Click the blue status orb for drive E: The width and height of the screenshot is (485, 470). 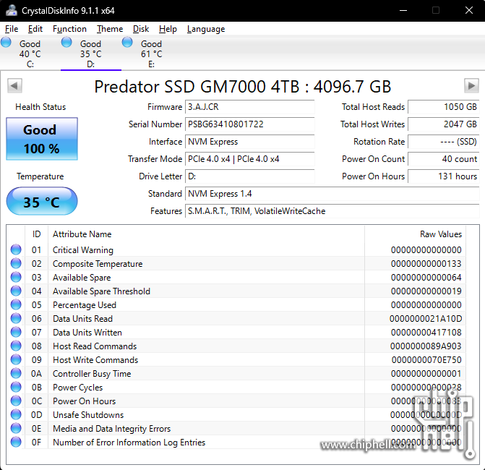[x=127, y=42]
